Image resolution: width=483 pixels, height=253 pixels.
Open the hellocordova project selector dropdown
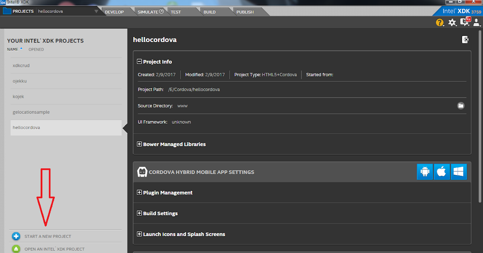coord(95,11)
